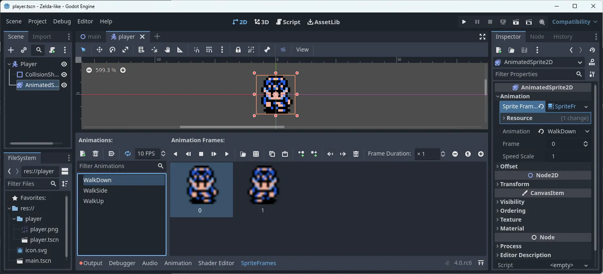603x274 pixels.
Task: Open the Add frames from file icon
Action: tap(243, 154)
